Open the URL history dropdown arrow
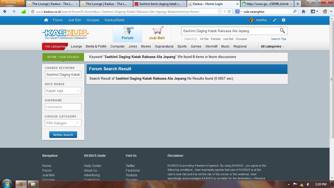This screenshot has width=334, height=188. (225, 11)
